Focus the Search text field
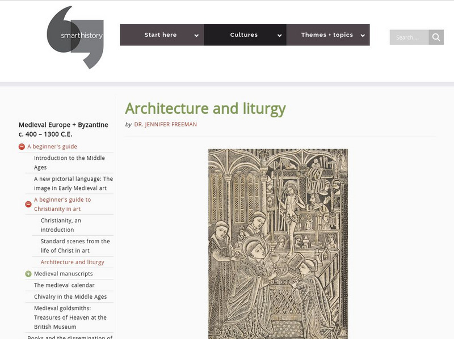 click(x=409, y=37)
